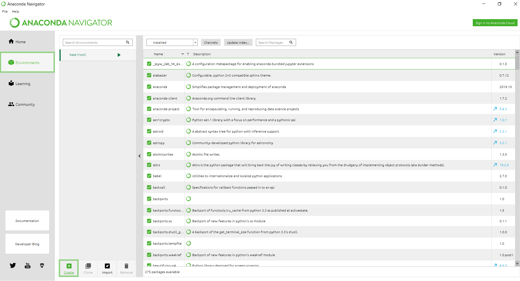Clone the selected environment
Screen dimensions: 520x281
click(88, 268)
